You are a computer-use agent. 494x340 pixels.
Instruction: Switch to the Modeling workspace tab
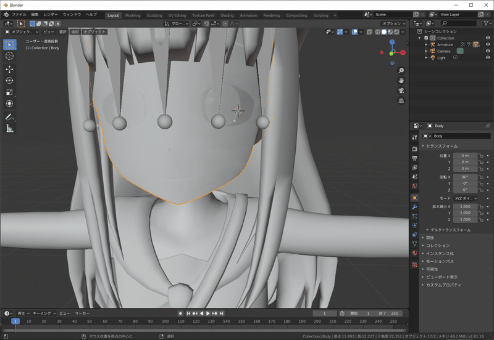[133, 15]
